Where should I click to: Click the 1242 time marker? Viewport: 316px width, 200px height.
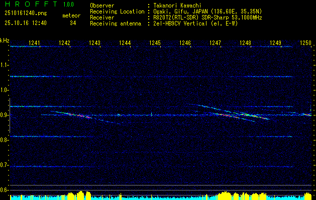click(x=64, y=42)
